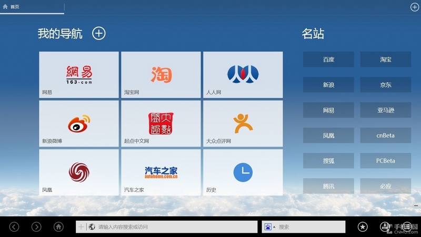Screen dimensions: 421x237
Task: Open favorites with the star icon
Action: coord(363,227)
